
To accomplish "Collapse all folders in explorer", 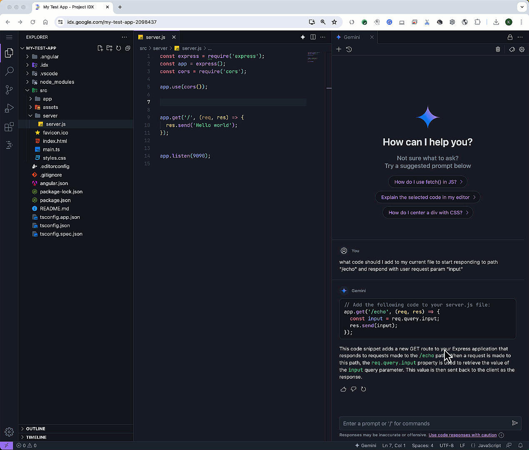I will pyautogui.click(x=127, y=48).
